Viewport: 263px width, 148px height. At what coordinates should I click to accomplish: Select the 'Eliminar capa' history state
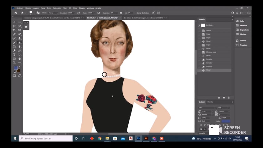pos(214,52)
